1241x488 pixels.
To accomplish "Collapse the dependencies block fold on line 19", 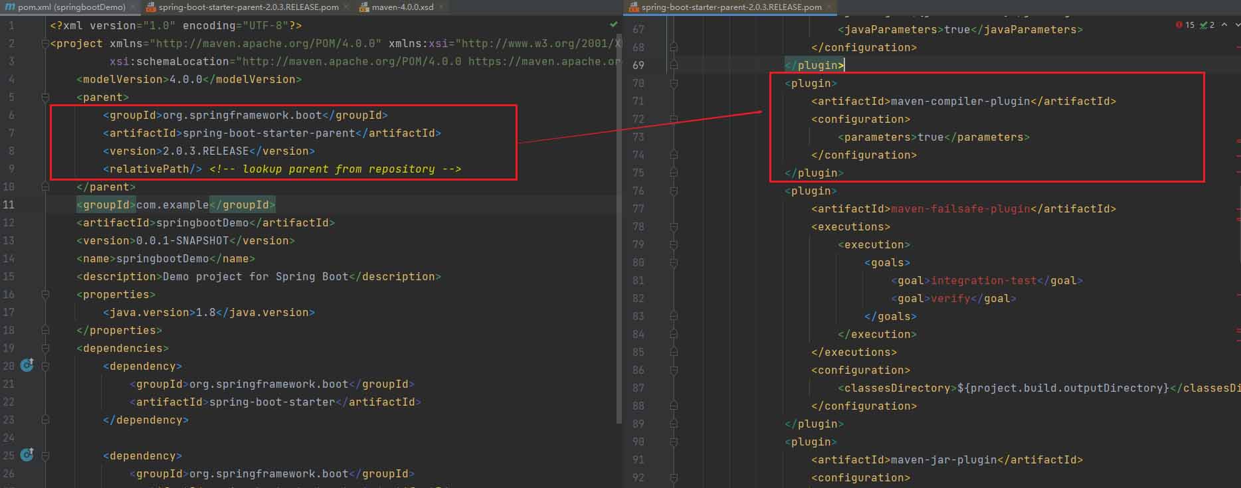I will pyautogui.click(x=45, y=348).
